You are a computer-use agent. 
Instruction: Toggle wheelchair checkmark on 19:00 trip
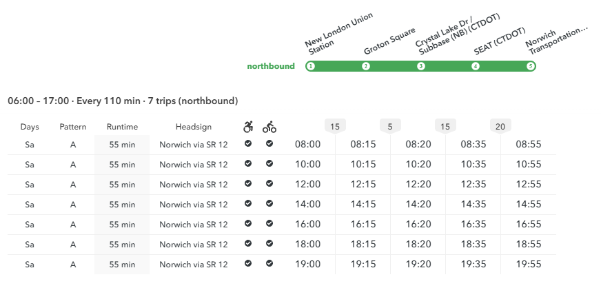coord(248,263)
